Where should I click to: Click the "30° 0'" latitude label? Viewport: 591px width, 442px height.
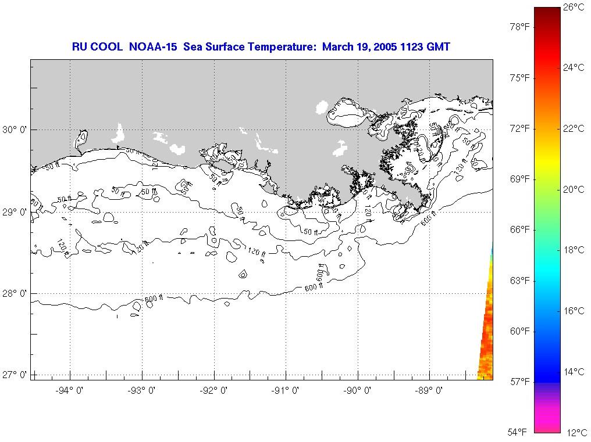pyautogui.click(x=15, y=130)
